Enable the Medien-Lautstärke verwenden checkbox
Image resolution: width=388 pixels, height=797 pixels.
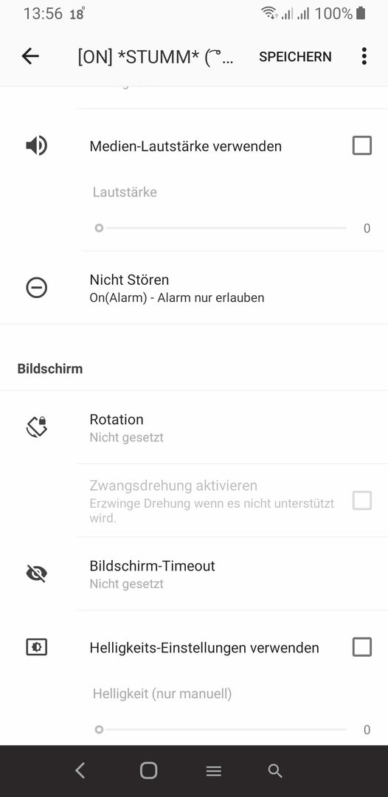coord(362,145)
